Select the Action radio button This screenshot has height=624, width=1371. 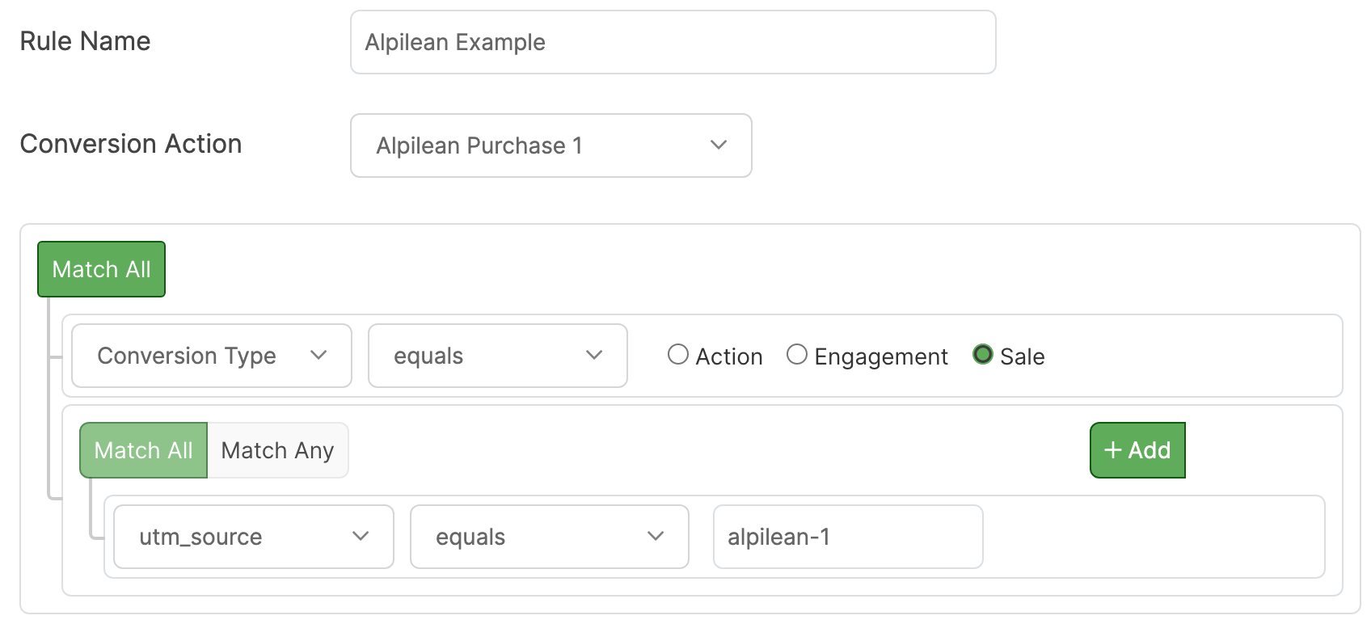point(678,355)
